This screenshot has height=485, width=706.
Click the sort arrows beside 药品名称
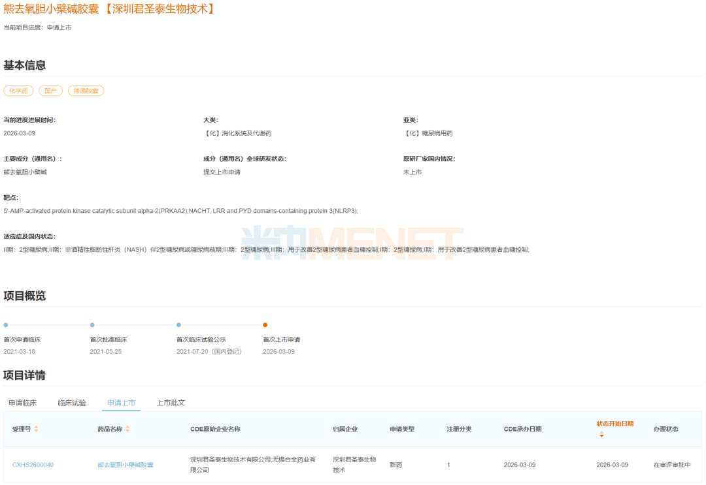tap(127, 429)
